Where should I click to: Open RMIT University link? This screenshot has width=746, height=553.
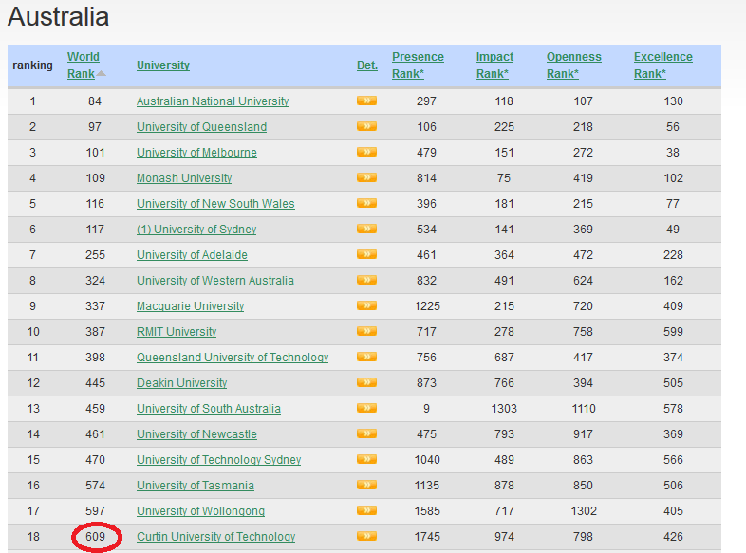pos(177,332)
